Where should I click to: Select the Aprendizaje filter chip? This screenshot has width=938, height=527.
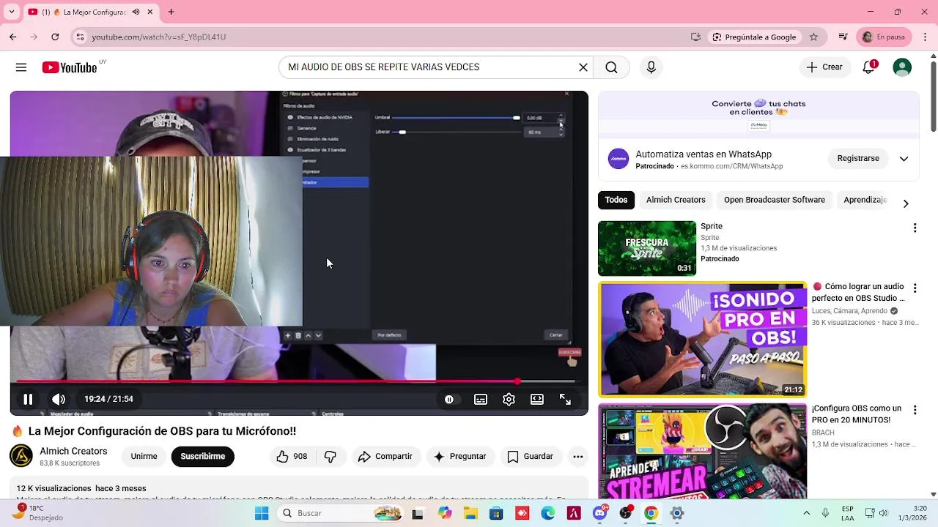(865, 200)
